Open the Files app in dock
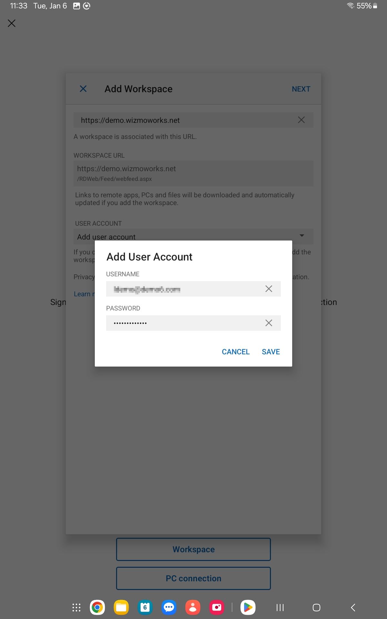This screenshot has height=619, width=387. click(x=121, y=608)
